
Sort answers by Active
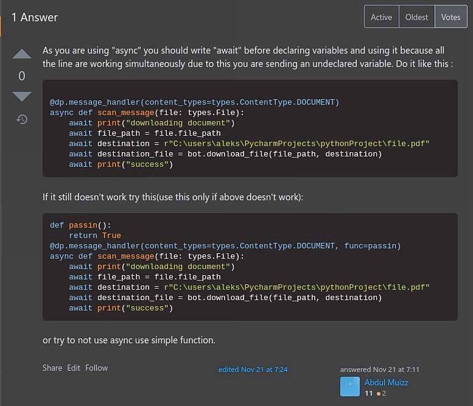(381, 17)
